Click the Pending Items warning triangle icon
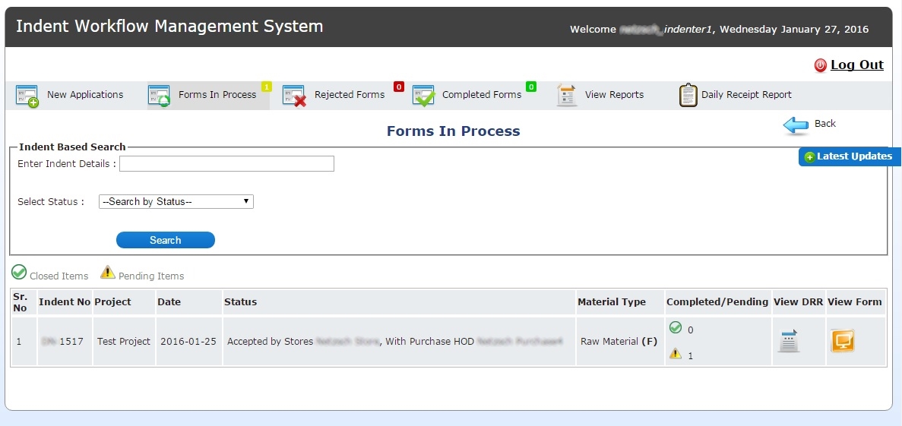The height and width of the screenshot is (426, 902). 108,273
